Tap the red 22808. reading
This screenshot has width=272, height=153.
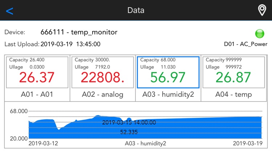[x=103, y=77]
